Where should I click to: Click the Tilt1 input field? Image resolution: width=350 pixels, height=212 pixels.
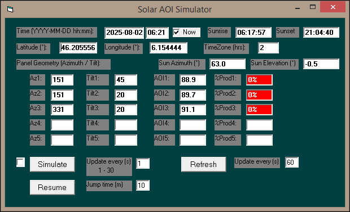point(126,80)
